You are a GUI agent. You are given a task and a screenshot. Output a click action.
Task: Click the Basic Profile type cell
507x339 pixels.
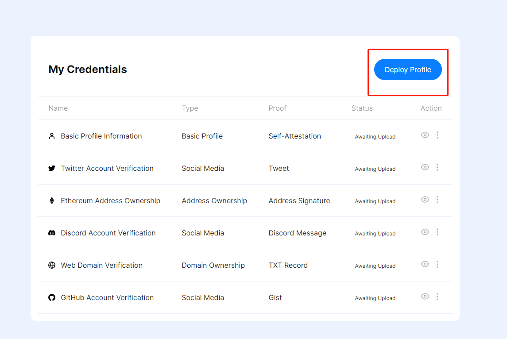[202, 136]
